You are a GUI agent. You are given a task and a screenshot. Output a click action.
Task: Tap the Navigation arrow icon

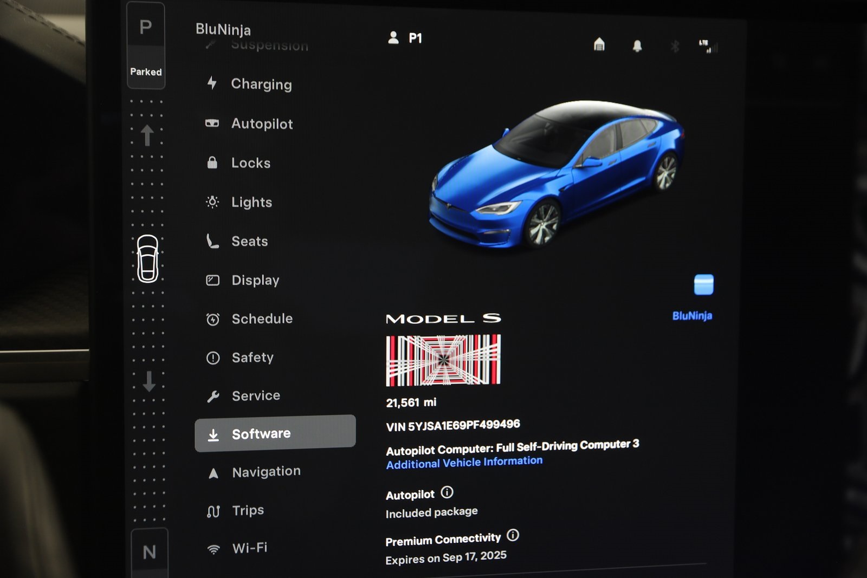point(213,473)
